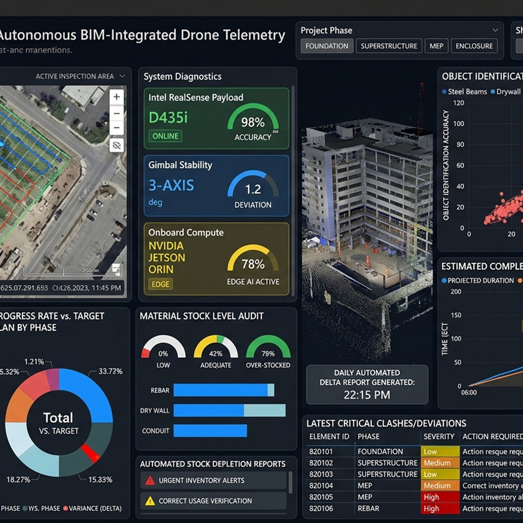Select the SUPERSTRUCTURE phase tab

click(389, 46)
